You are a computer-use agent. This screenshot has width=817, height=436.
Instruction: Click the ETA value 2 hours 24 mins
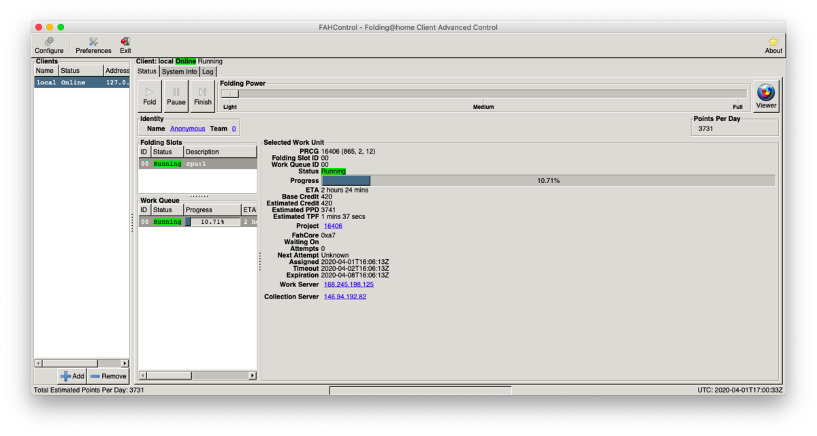coord(345,190)
